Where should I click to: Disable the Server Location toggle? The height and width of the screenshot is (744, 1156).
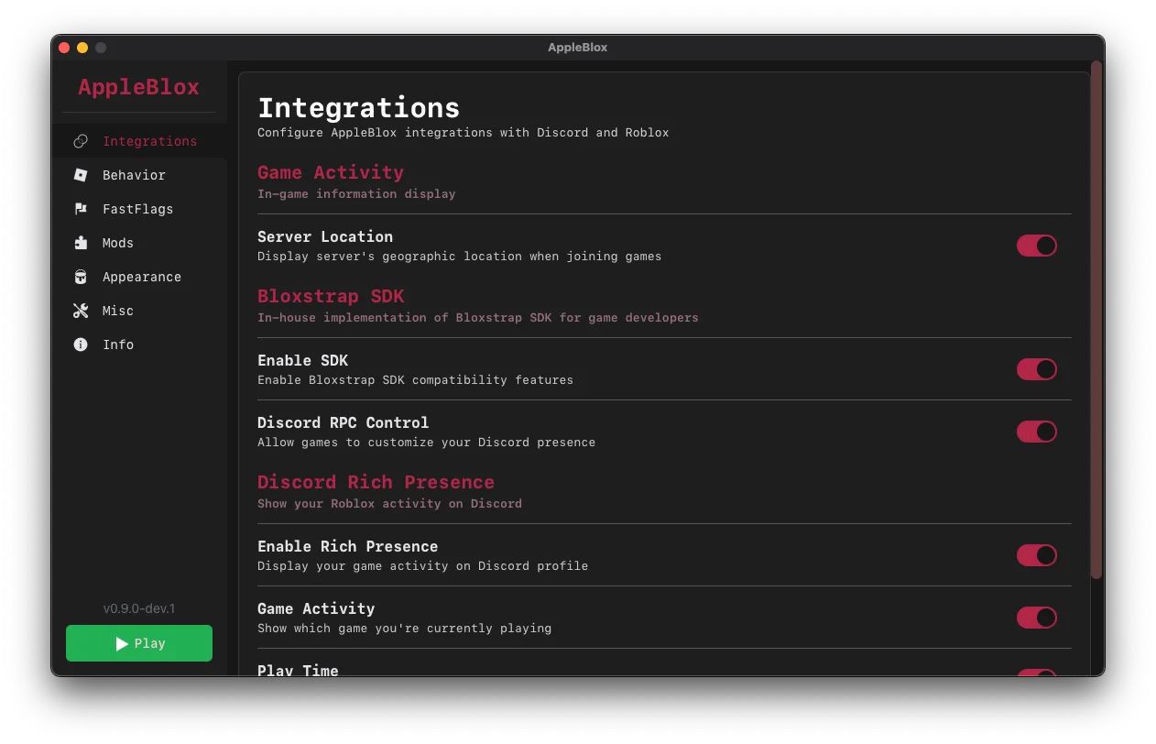point(1036,246)
